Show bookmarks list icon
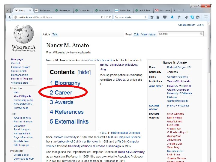Screen dimensions: 216x162 pyautogui.click(x=158, y=17)
